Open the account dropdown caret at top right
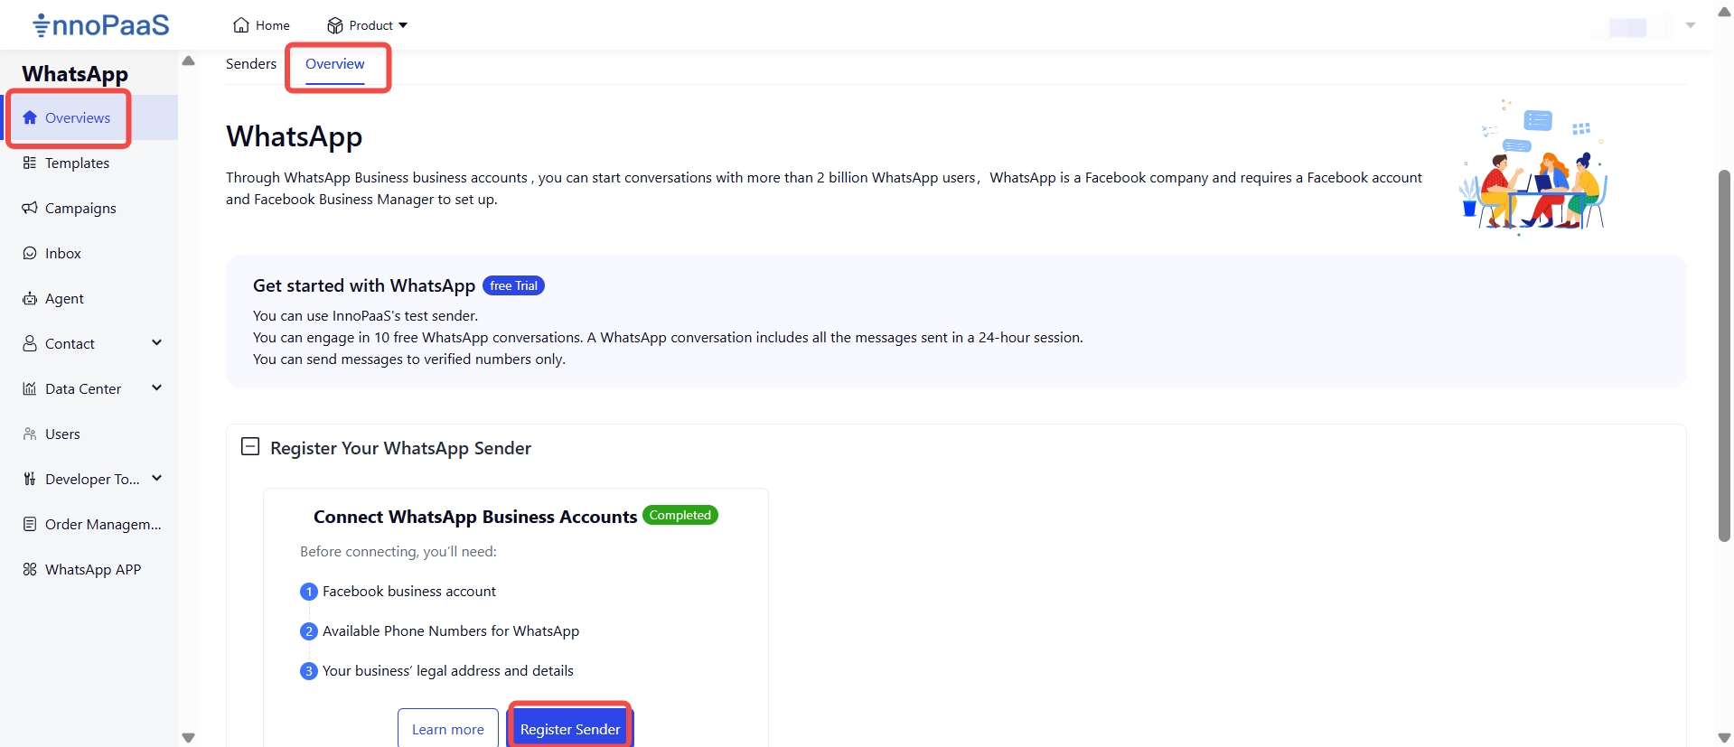Image resolution: width=1734 pixels, height=747 pixels. (1691, 25)
